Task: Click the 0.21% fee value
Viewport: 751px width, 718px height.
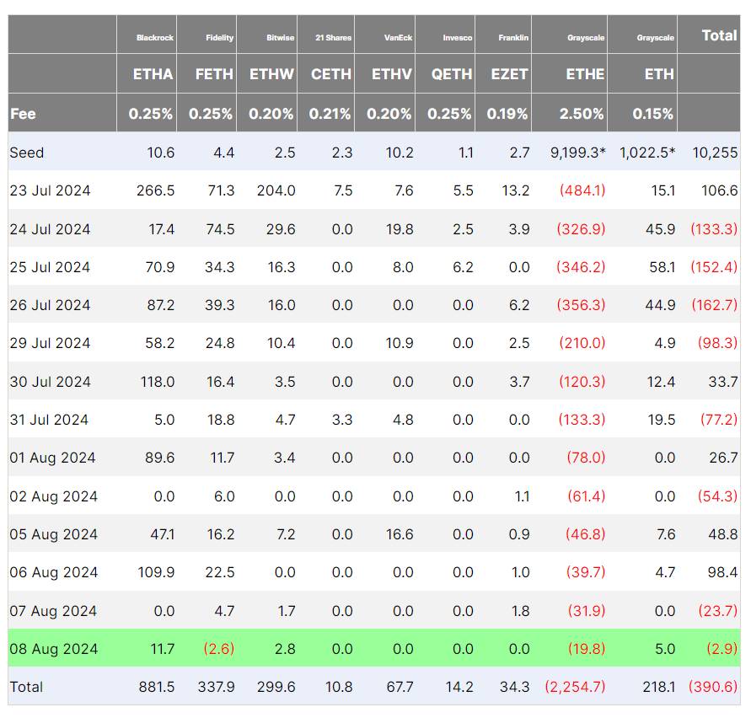Action: 330,114
